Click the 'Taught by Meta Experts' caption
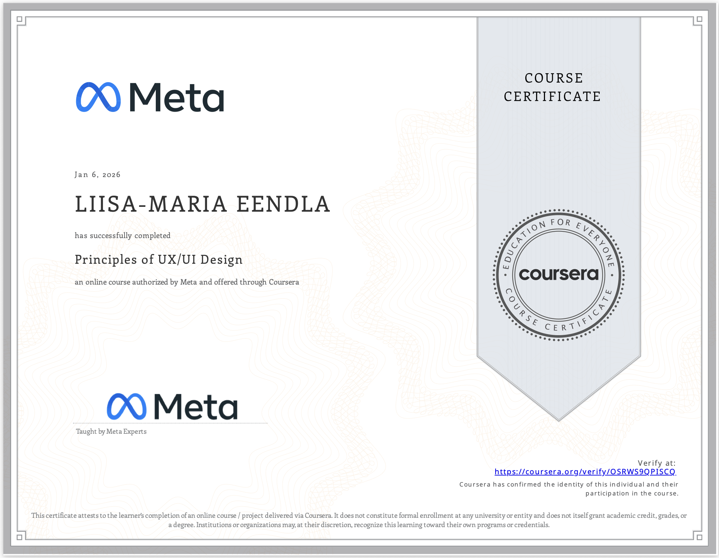This screenshot has height=558, width=719. tap(111, 432)
